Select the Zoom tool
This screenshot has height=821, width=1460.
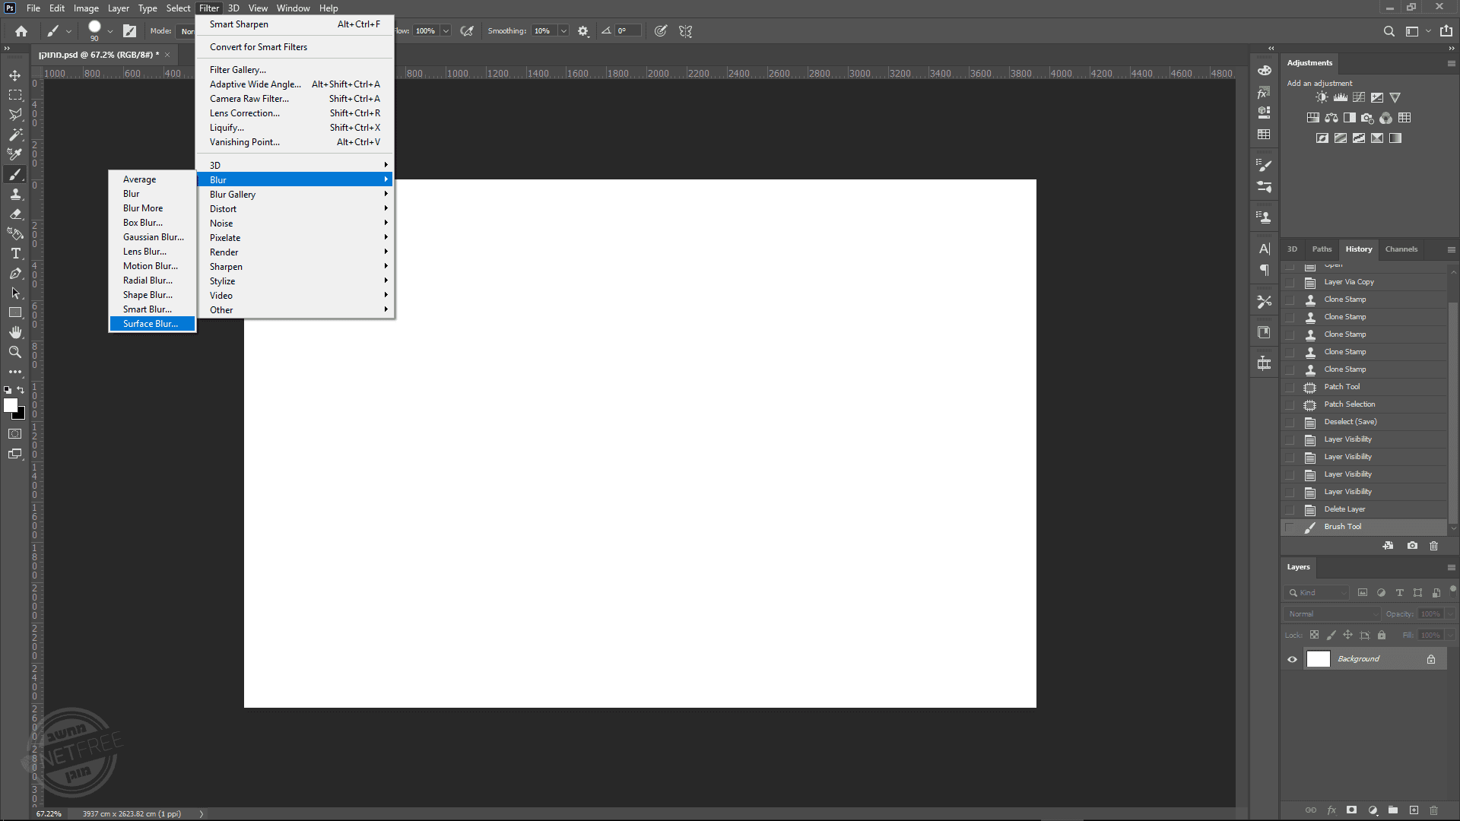tap(14, 352)
